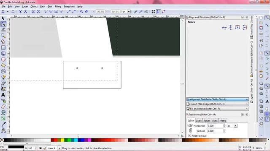Select the Eraser tool
The width and height of the screenshot is (270, 151).
click(3, 107)
